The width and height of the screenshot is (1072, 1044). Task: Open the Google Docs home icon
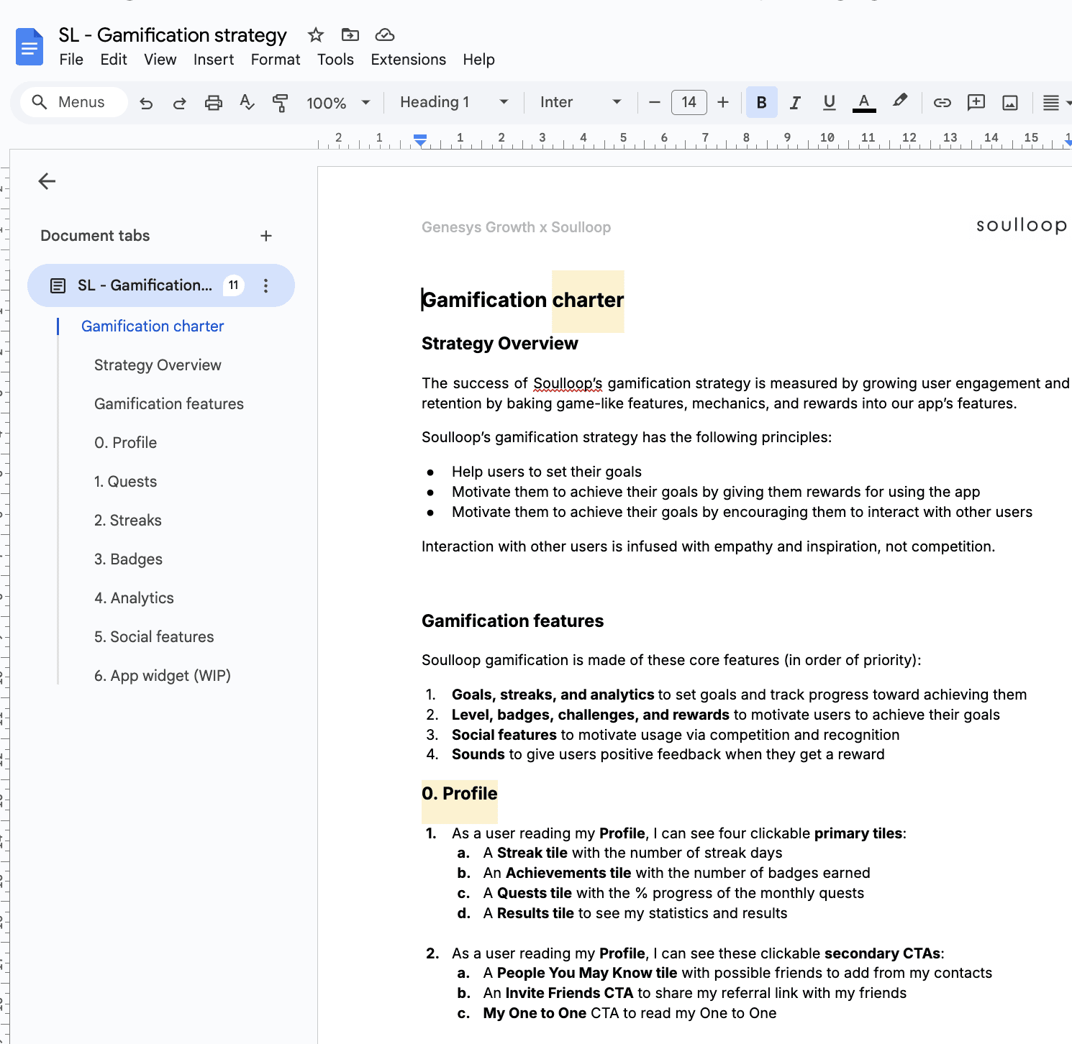(x=29, y=47)
